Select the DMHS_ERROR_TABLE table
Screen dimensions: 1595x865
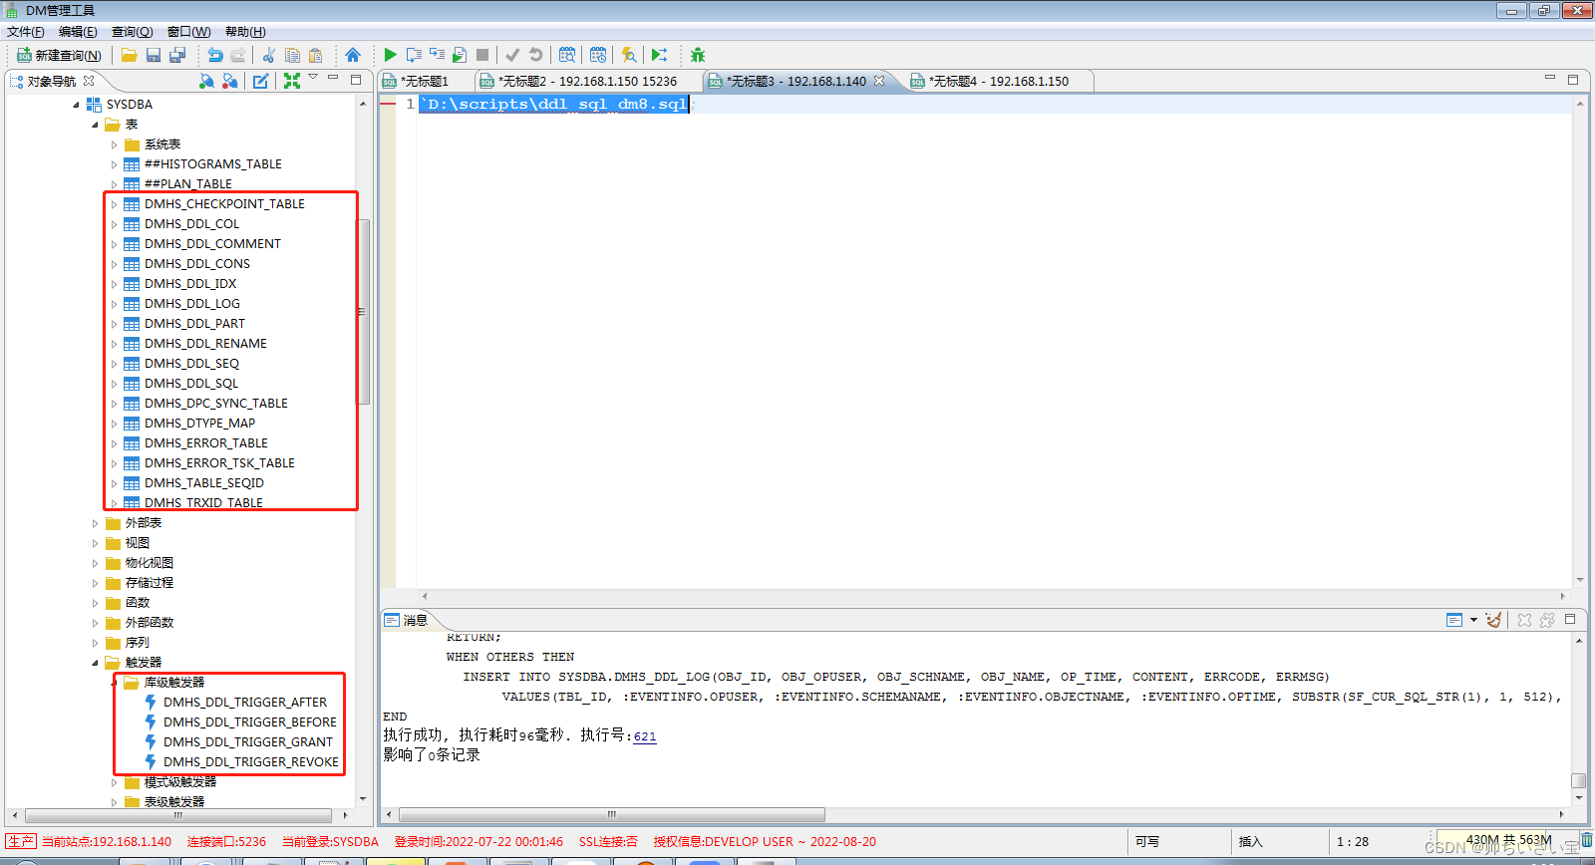coord(205,443)
